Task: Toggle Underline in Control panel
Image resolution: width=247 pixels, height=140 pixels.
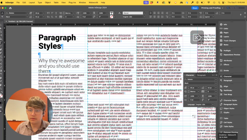Action: 56,13
